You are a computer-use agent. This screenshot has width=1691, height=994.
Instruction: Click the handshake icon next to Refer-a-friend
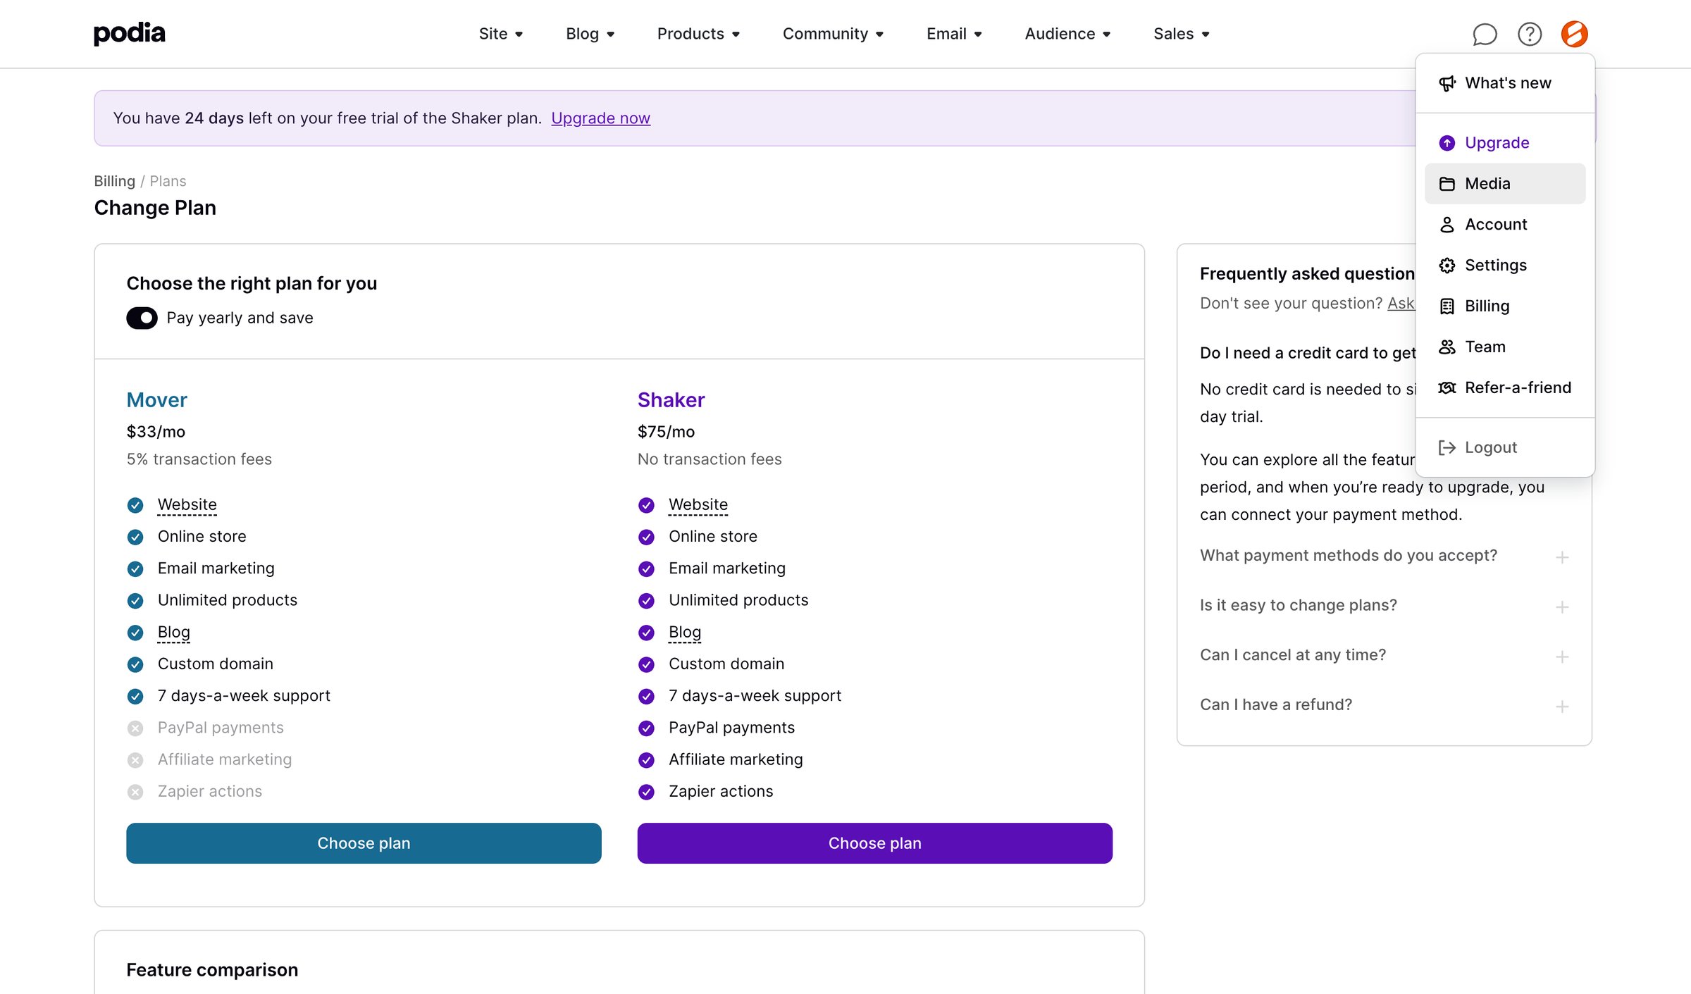click(1447, 388)
